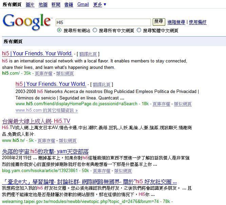226x205 pixels.
Task: Open 失落的宇宙:hi5的攻擊- yam天空部落 result
Action: tap(45, 151)
